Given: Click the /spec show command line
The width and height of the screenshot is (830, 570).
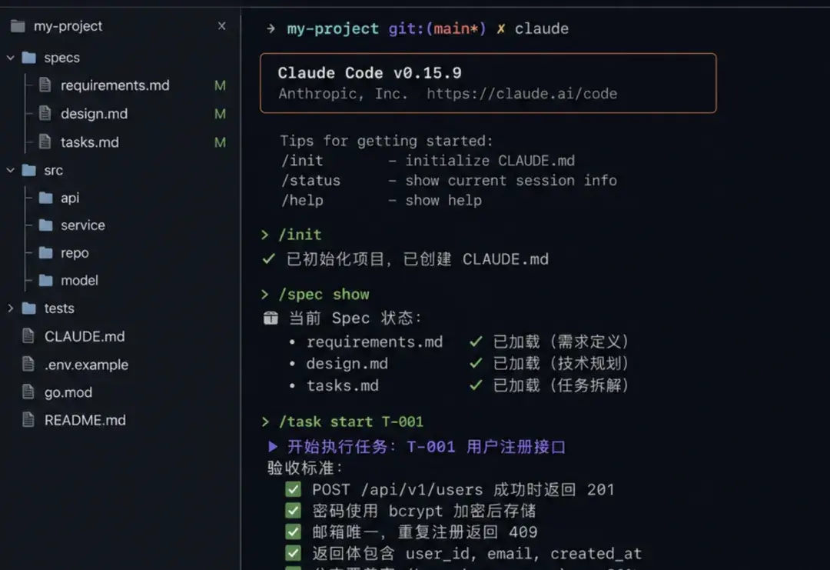Looking at the screenshot, I should 324,295.
